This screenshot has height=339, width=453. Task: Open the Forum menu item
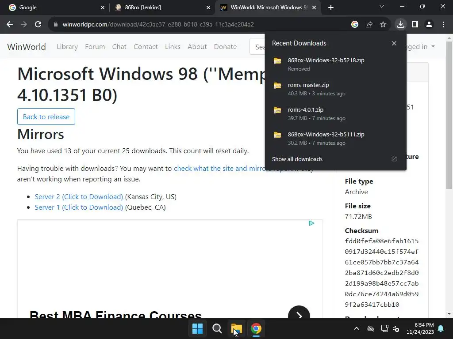pos(95,47)
